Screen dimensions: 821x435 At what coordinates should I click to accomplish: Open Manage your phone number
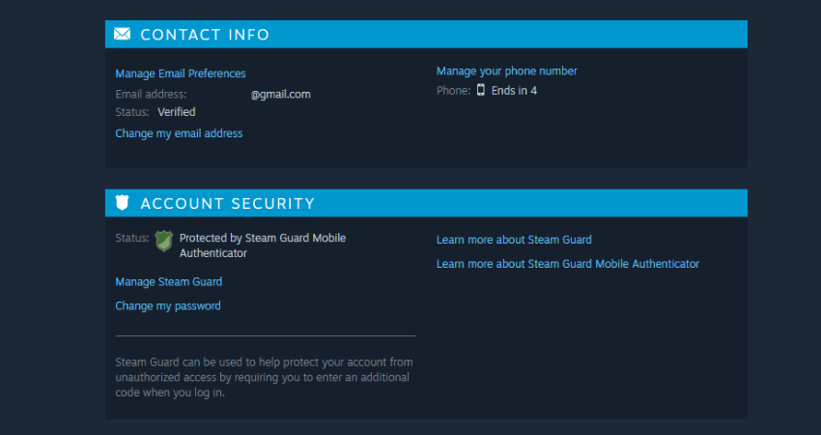point(507,71)
